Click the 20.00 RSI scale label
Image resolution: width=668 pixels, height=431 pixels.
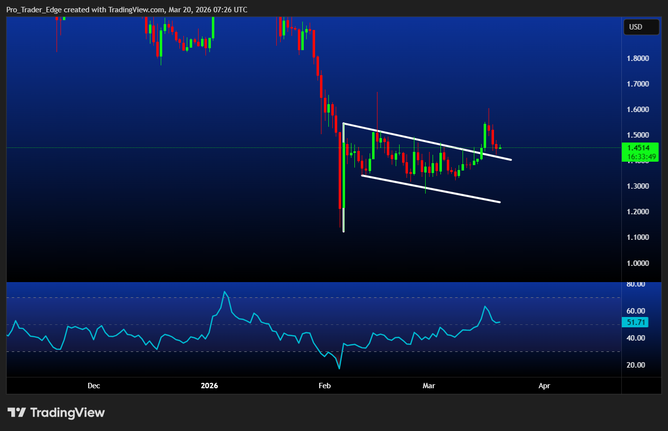[636, 365]
